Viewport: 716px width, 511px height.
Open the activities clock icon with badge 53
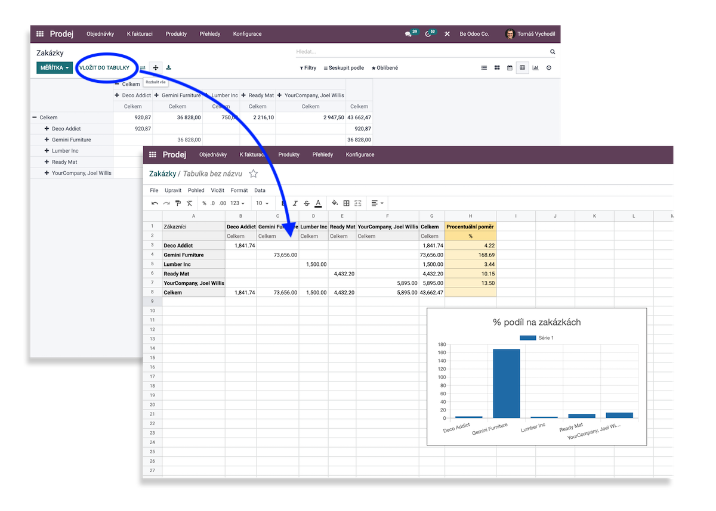click(x=429, y=33)
